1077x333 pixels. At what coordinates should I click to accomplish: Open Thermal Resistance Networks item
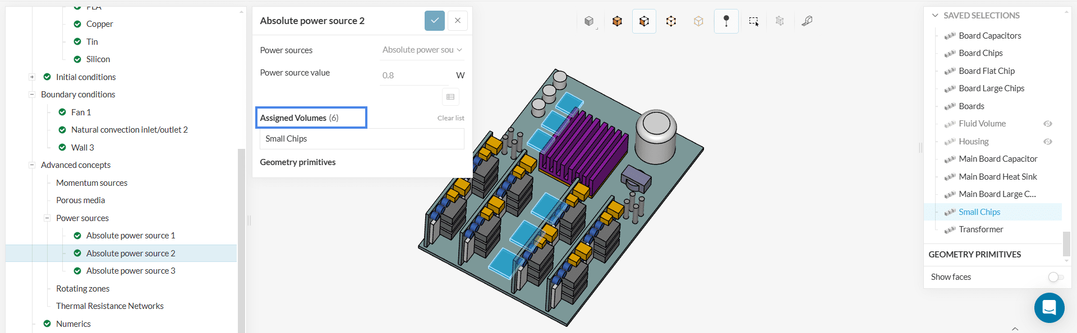pyautogui.click(x=109, y=306)
